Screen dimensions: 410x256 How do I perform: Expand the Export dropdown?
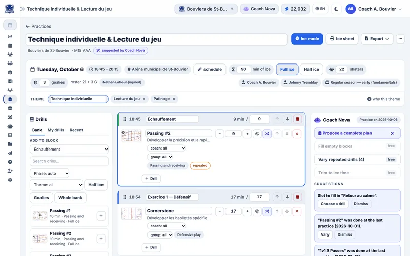(x=377, y=39)
